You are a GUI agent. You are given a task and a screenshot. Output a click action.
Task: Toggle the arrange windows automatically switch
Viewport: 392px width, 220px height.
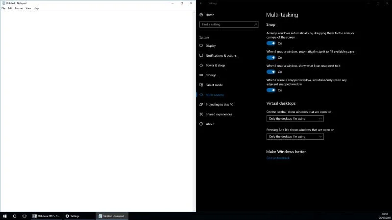click(x=271, y=43)
